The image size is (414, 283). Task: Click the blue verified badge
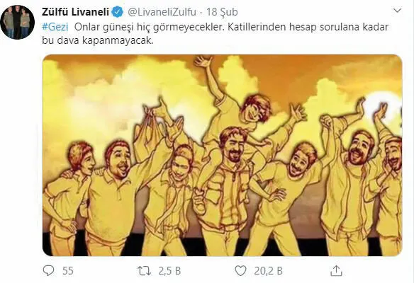pyautogui.click(x=117, y=12)
